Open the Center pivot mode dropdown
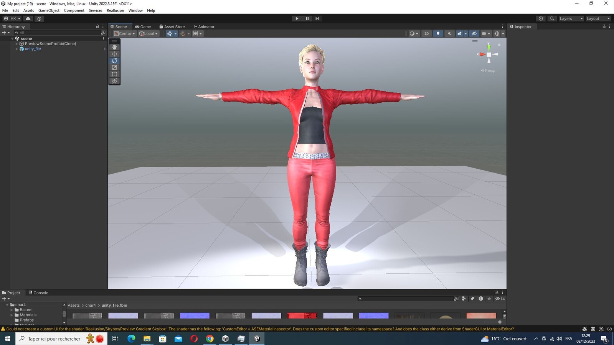 (125, 34)
